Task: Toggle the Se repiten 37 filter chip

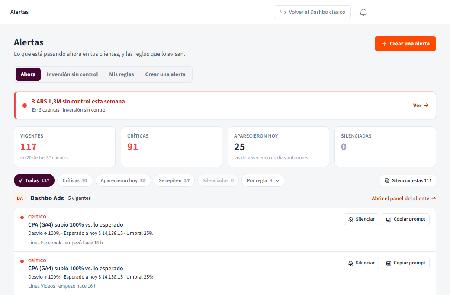Action: click(174, 180)
